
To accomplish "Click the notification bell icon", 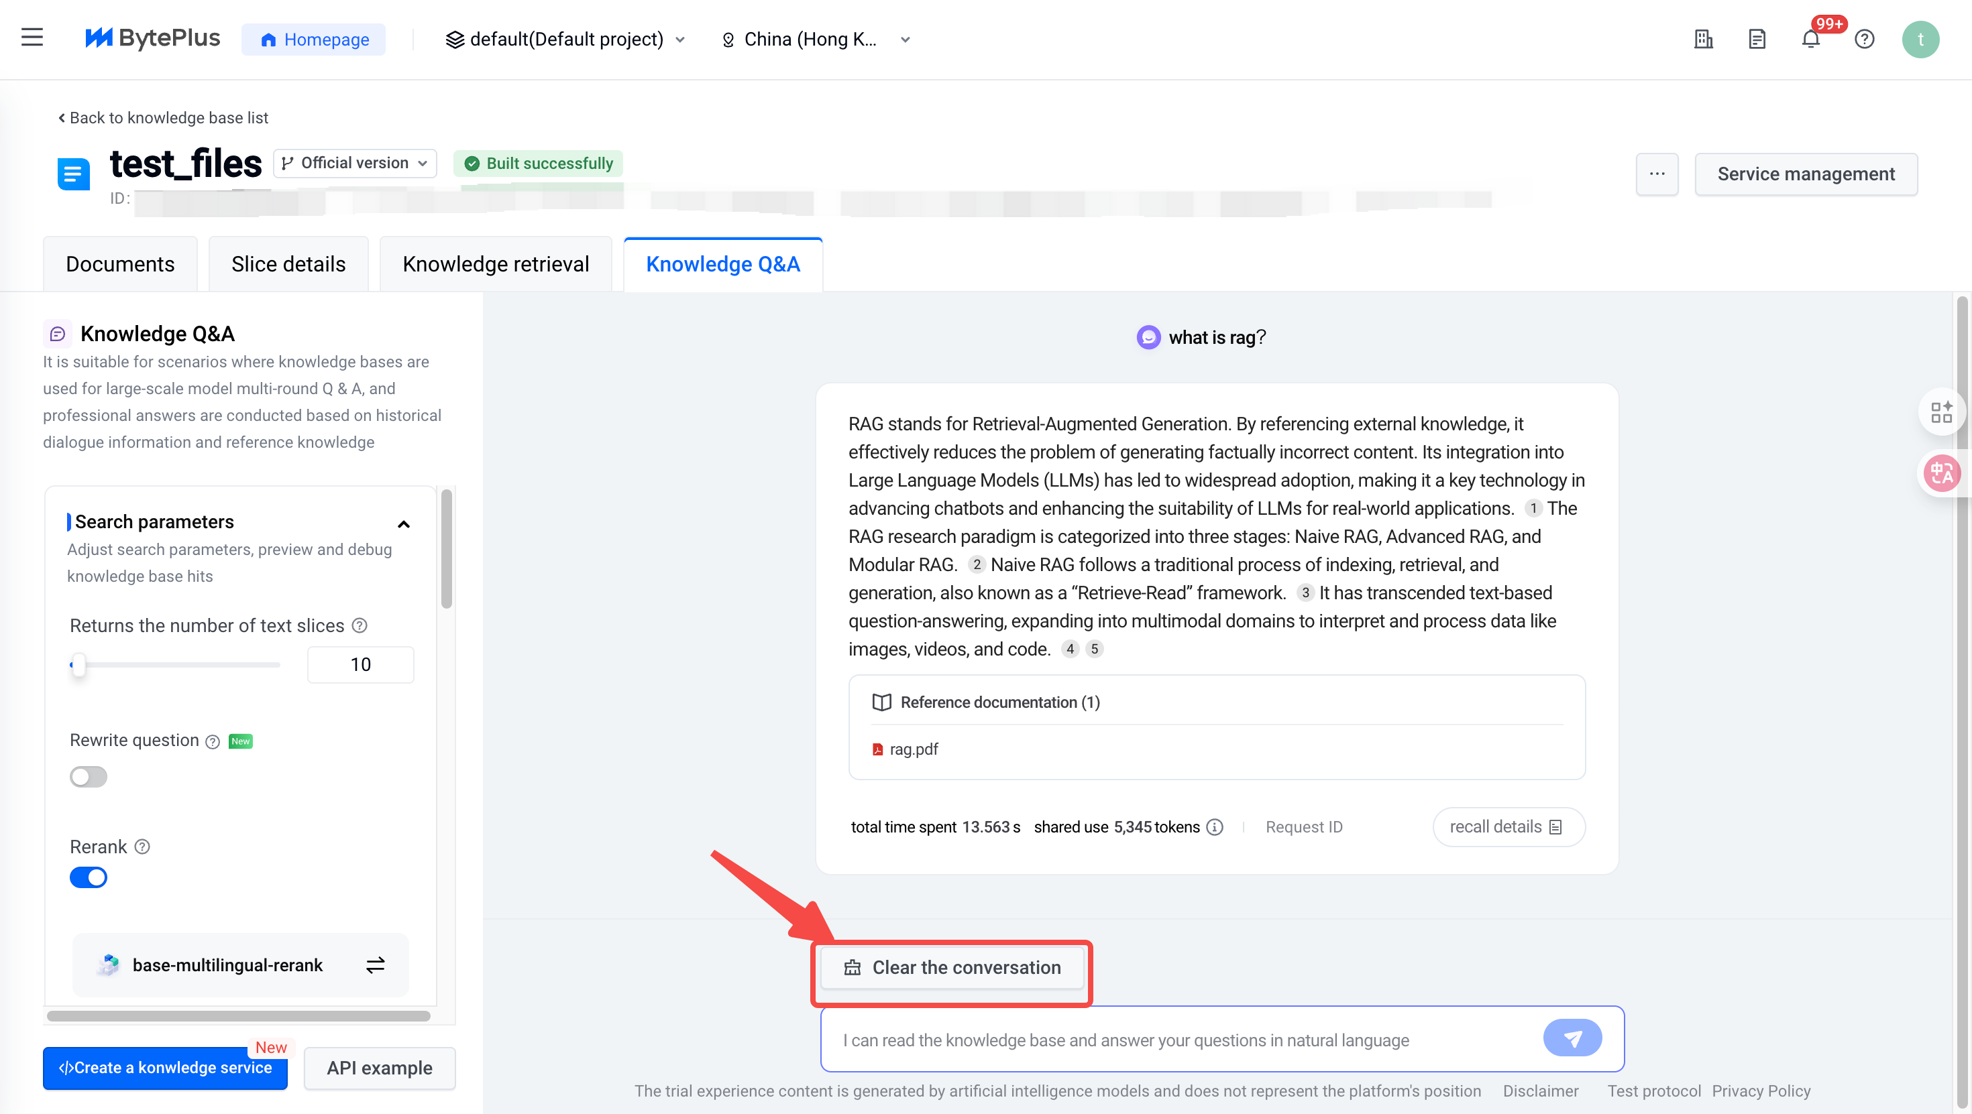I will (x=1810, y=39).
